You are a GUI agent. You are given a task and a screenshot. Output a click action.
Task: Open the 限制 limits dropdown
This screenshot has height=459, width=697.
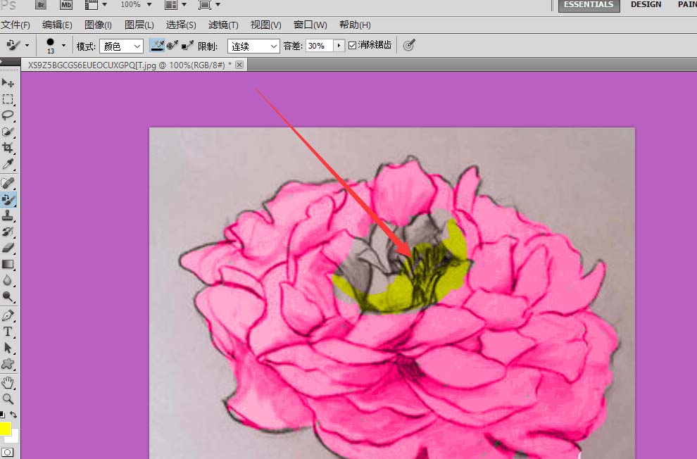pos(253,46)
